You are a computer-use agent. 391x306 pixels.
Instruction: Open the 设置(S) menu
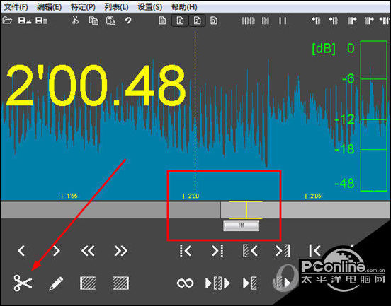click(x=149, y=7)
